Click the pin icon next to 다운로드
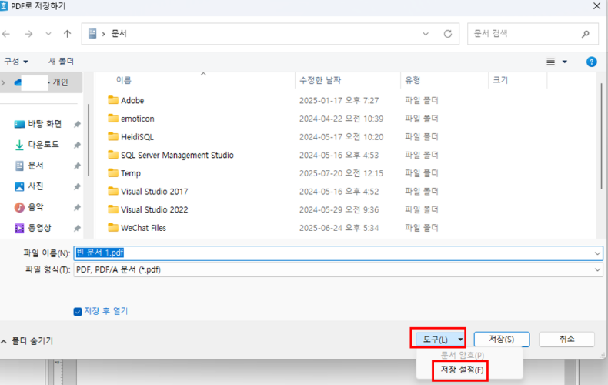 [77, 145]
